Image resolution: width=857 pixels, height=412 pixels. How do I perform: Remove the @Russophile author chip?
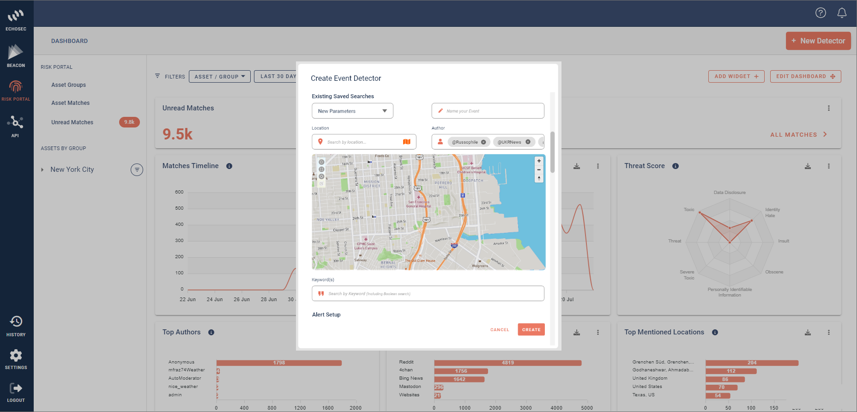coord(483,142)
